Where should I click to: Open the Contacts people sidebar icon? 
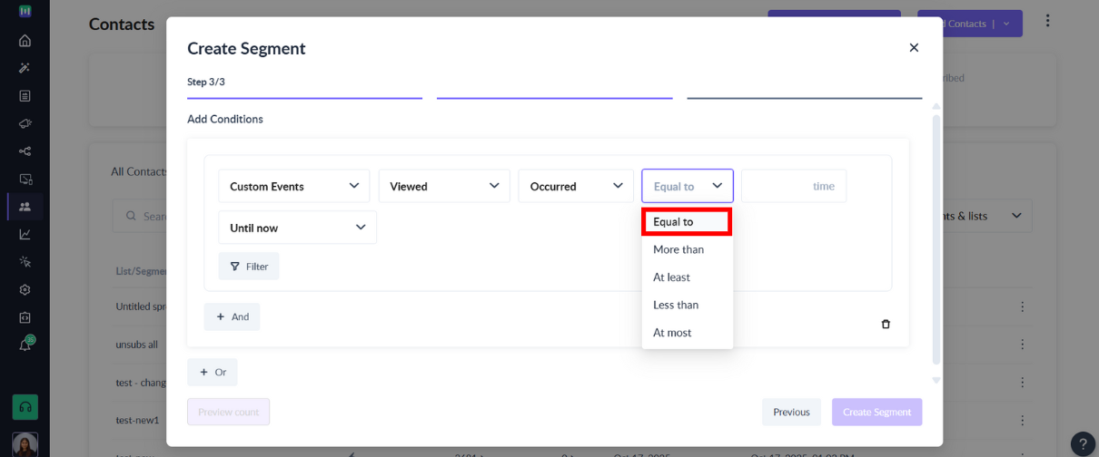25,207
